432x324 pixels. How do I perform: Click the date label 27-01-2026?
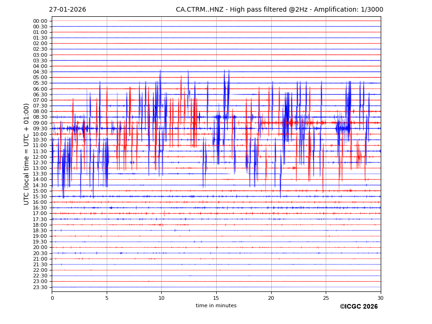click(67, 10)
